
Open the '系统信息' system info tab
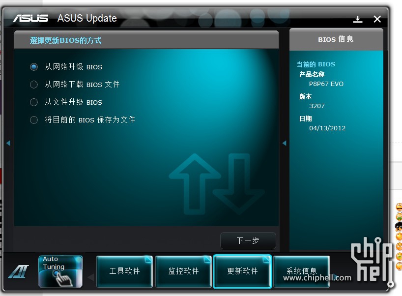(301, 271)
